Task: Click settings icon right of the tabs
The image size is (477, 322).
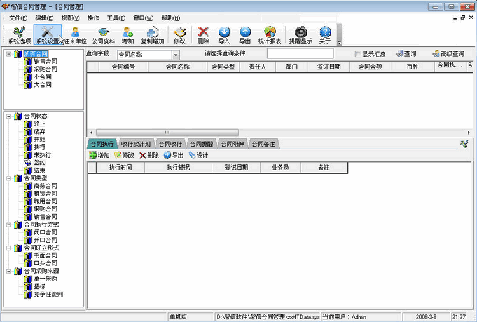Action: click(464, 144)
